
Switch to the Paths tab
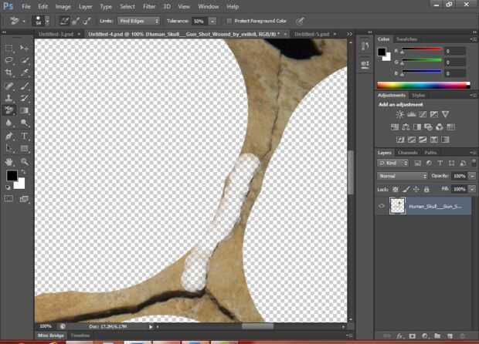pyautogui.click(x=430, y=153)
